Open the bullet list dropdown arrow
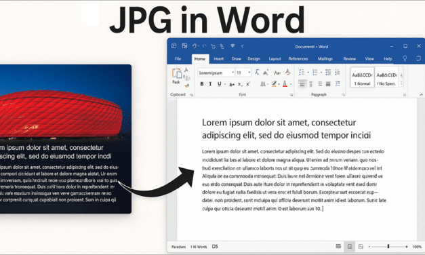This screenshot has height=255, width=425. [x=308, y=73]
